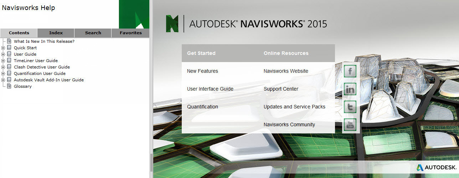Screen dimensions: 459x178
Task: Switch to the Search tab
Action: coord(93,33)
